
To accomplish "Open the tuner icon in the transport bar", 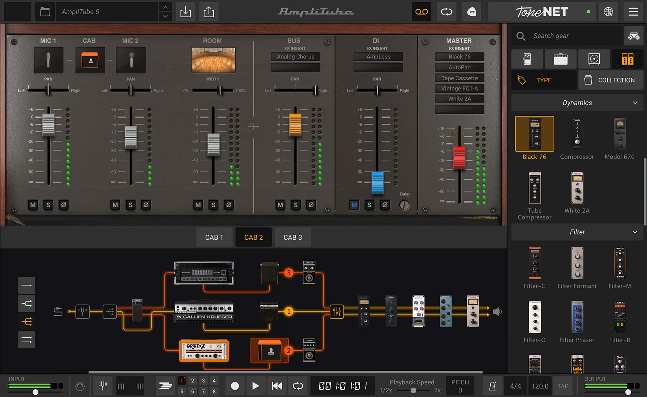I will pos(102,386).
